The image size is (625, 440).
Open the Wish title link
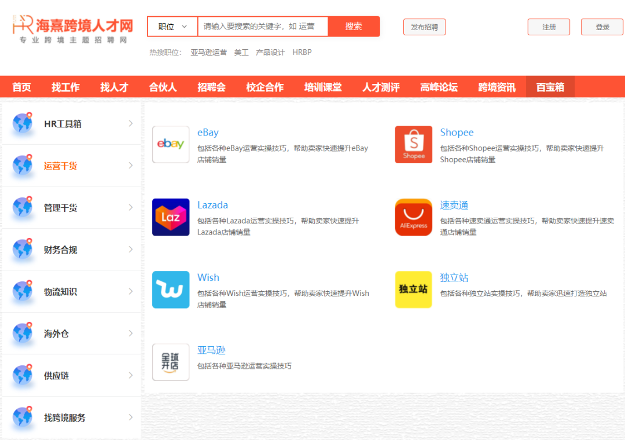pyautogui.click(x=208, y=278)
